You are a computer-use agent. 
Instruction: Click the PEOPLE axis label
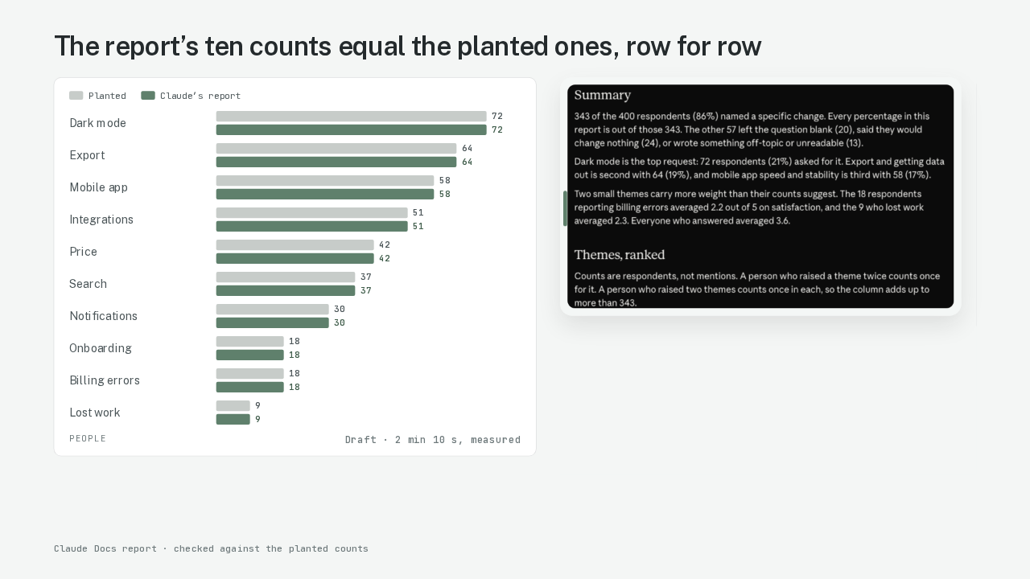[x=88, y=438]
